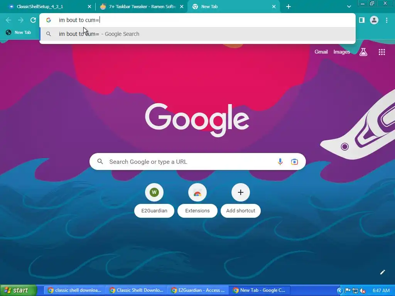Open the E2Guardian shortcut icon
This screenshot has height=296, width=395.
[154, 193]
